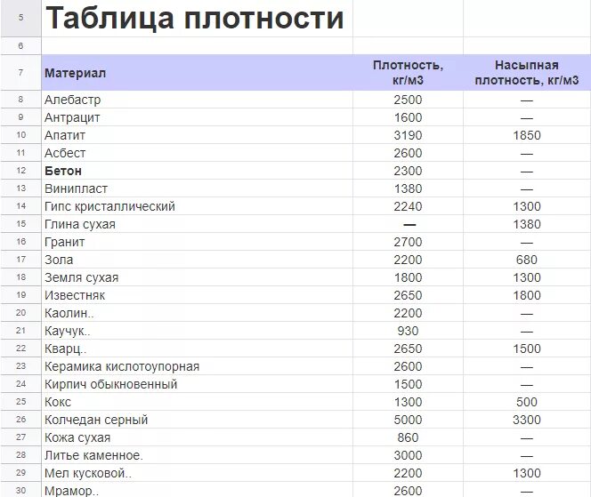Click density value 2240 for Гипс кристаллический
The image size is (591, 497).
(408, 206)
